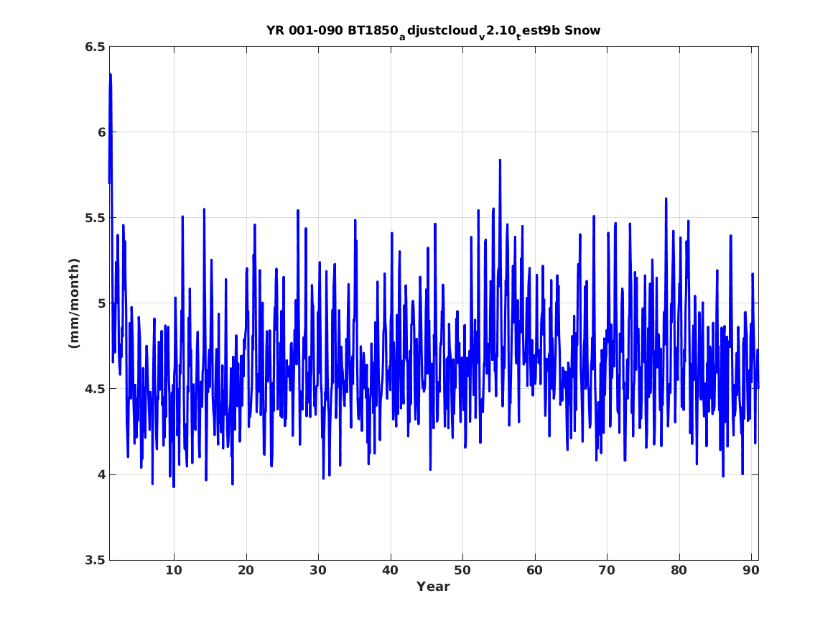This screenshot has width=838, height=629.
Task: Click x-axis tick label 10
Action: 174,570
